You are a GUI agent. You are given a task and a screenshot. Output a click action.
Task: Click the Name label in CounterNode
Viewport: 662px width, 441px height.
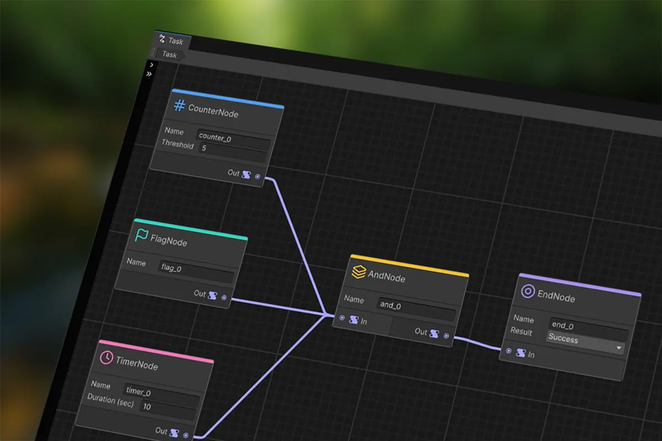click(x=174, y=132)
